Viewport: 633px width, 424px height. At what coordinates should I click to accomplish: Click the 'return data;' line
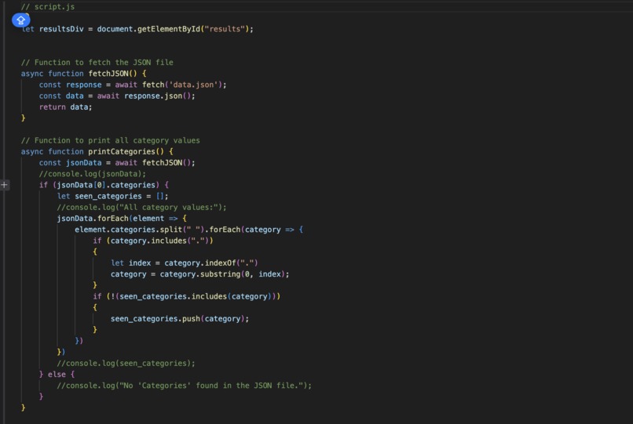coord(65,107)
